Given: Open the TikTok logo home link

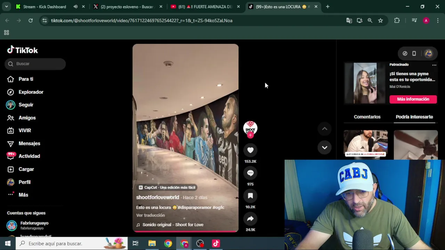Looking at the screenshot, I should 23,50.
